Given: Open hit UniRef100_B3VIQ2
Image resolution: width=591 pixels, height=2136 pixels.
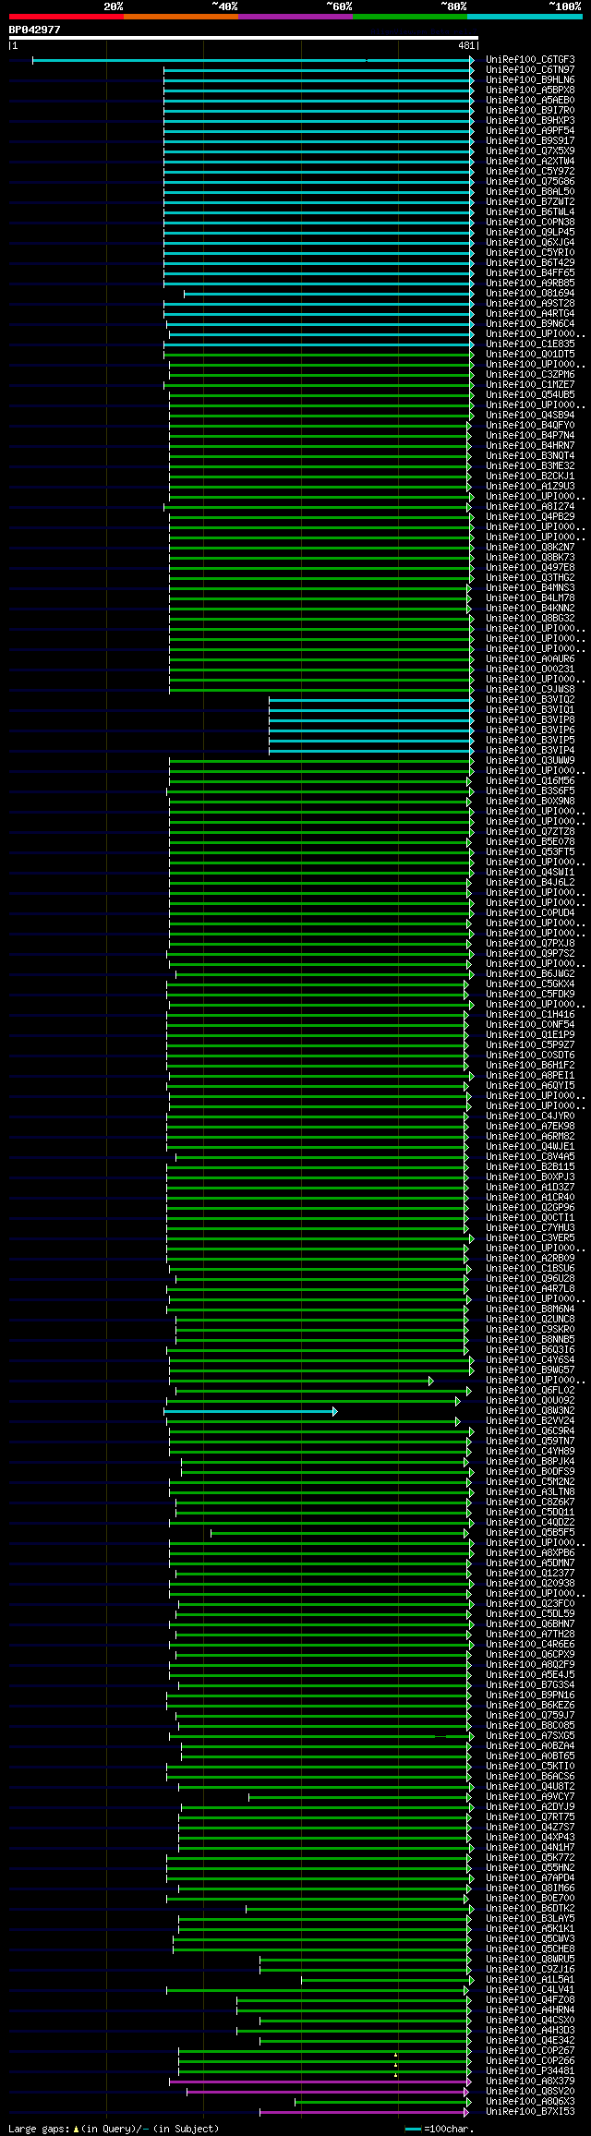Looking at the screenshot, I should click(x=530, y=700).
